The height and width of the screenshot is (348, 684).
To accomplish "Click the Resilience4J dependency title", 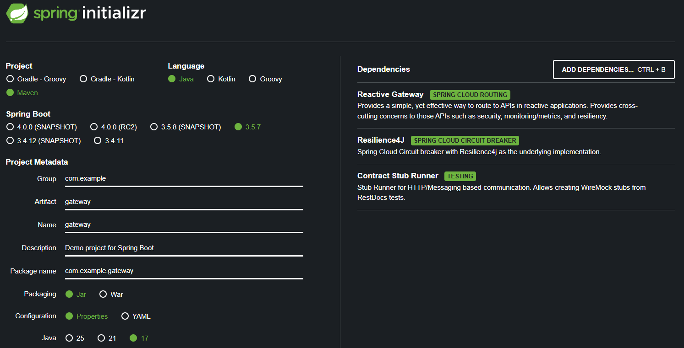I will (x=381, y=140).
